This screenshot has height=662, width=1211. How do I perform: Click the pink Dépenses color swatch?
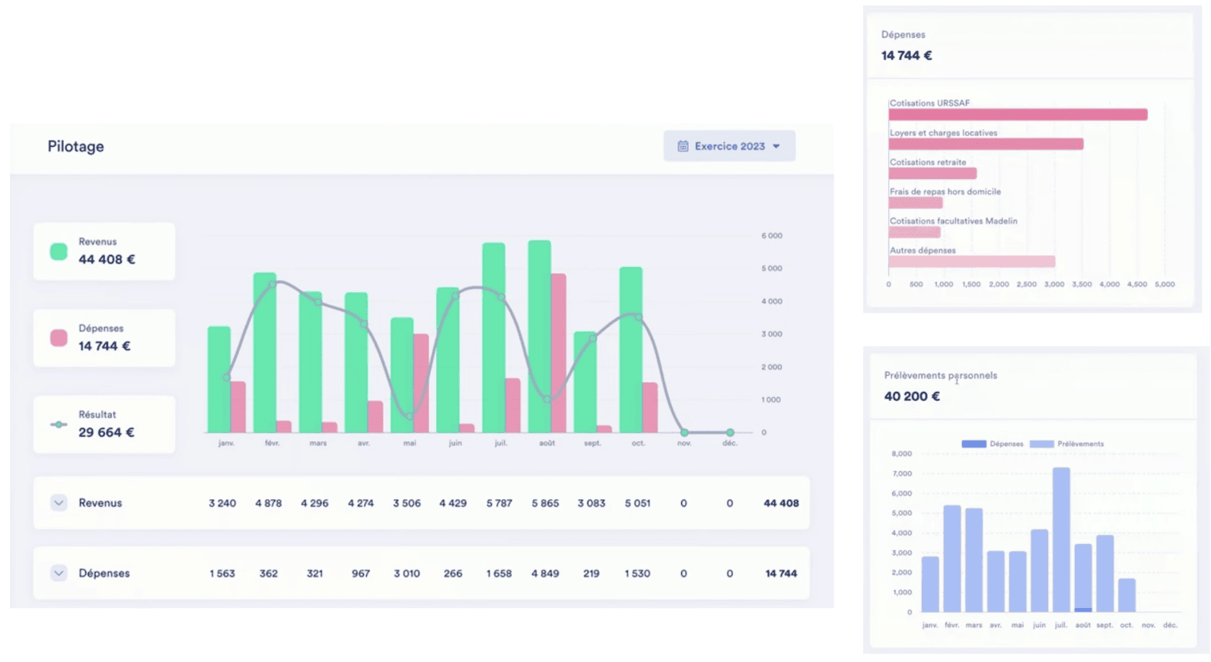tap(59, 338)
